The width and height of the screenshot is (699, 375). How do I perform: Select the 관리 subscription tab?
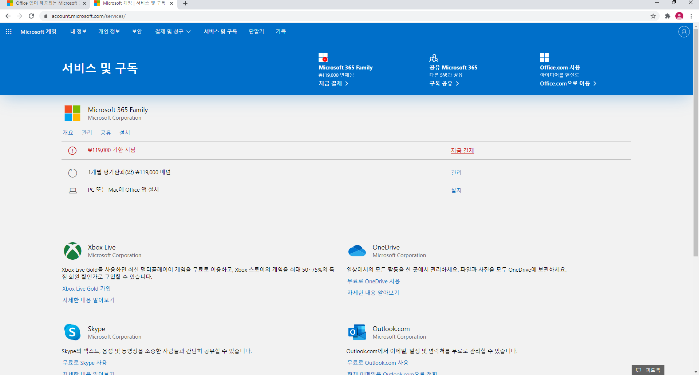[x=87, y=133]
